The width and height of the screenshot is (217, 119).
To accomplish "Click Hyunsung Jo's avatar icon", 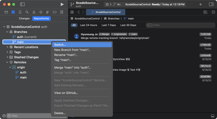I will tap(77, 36).
